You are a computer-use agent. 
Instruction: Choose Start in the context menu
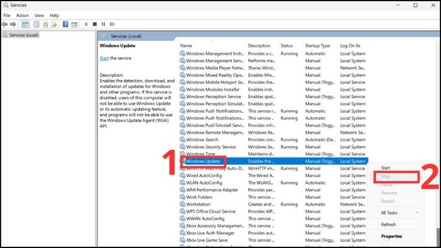[386, 167]
